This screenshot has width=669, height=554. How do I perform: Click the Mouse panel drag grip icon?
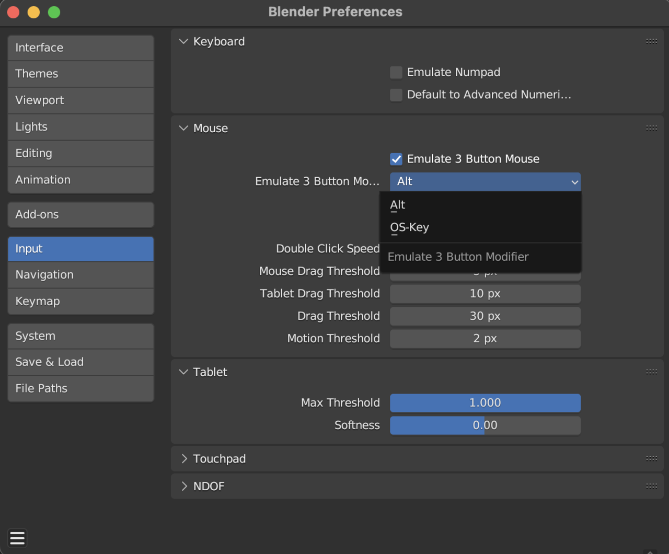click(651, 128)
